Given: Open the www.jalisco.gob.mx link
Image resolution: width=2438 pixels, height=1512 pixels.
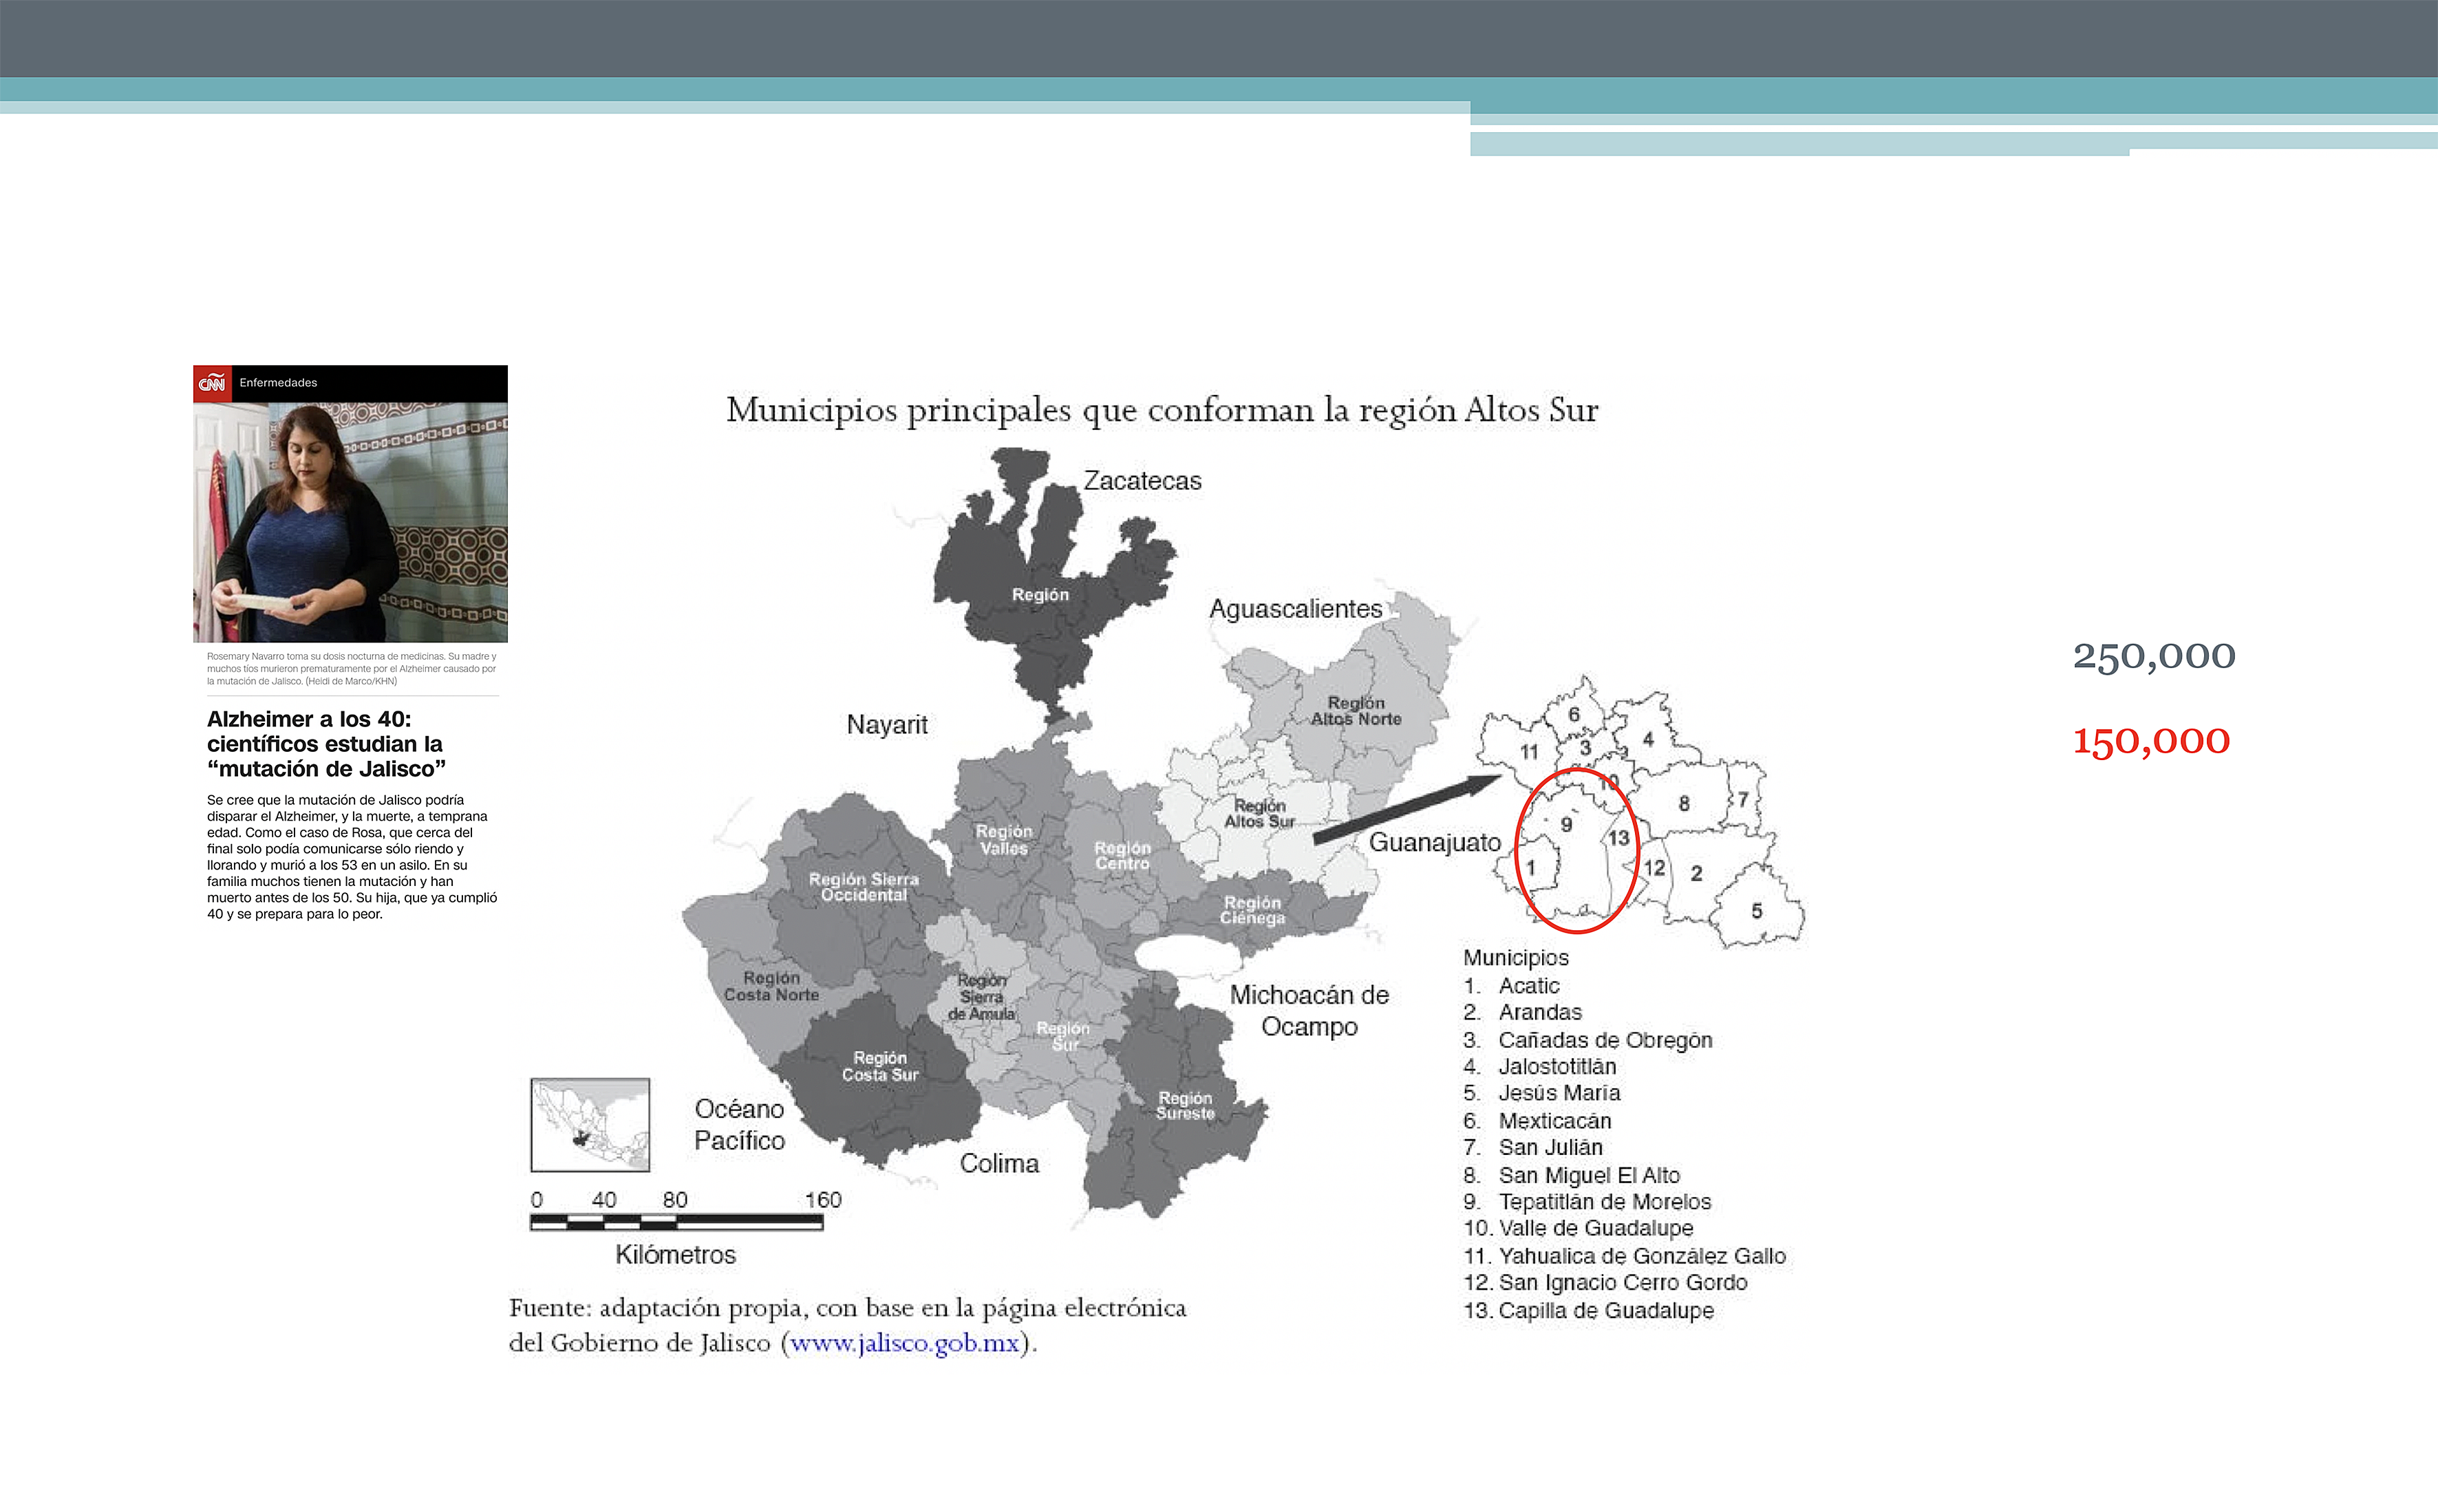Looking at the screenshot, I should (x=904, y=1343).
